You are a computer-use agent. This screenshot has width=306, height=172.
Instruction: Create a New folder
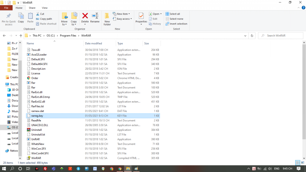tap(107, 19)
